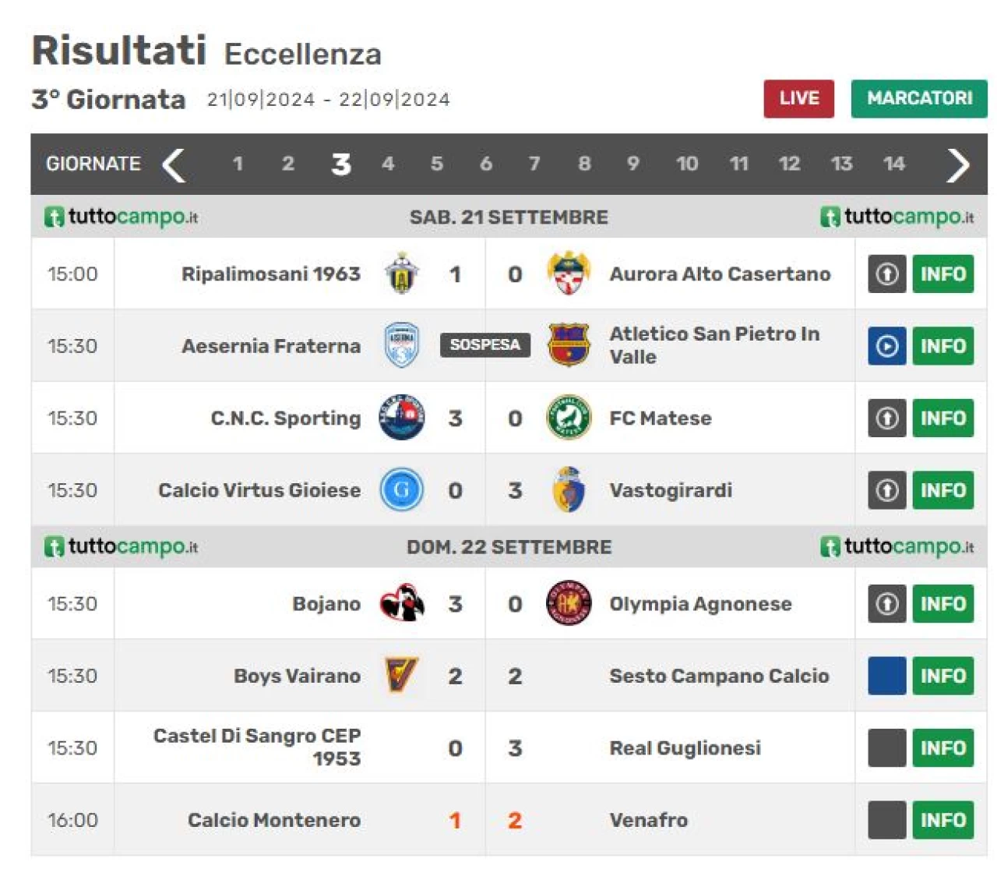Click the Vastogirardi team crest

pos(569,490)
